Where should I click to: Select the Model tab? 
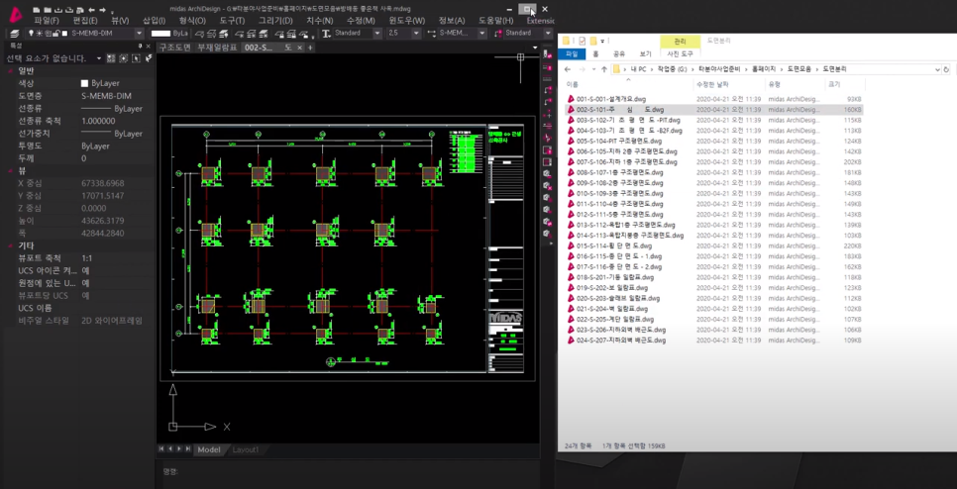pyautogui.click(x=209, y=449)
